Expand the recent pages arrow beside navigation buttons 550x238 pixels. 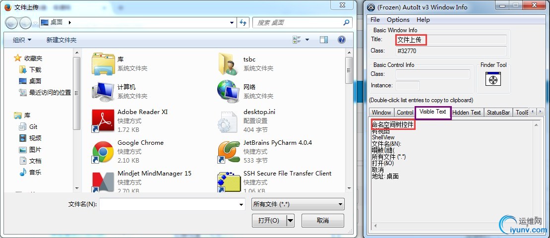(x=35, y=23)
